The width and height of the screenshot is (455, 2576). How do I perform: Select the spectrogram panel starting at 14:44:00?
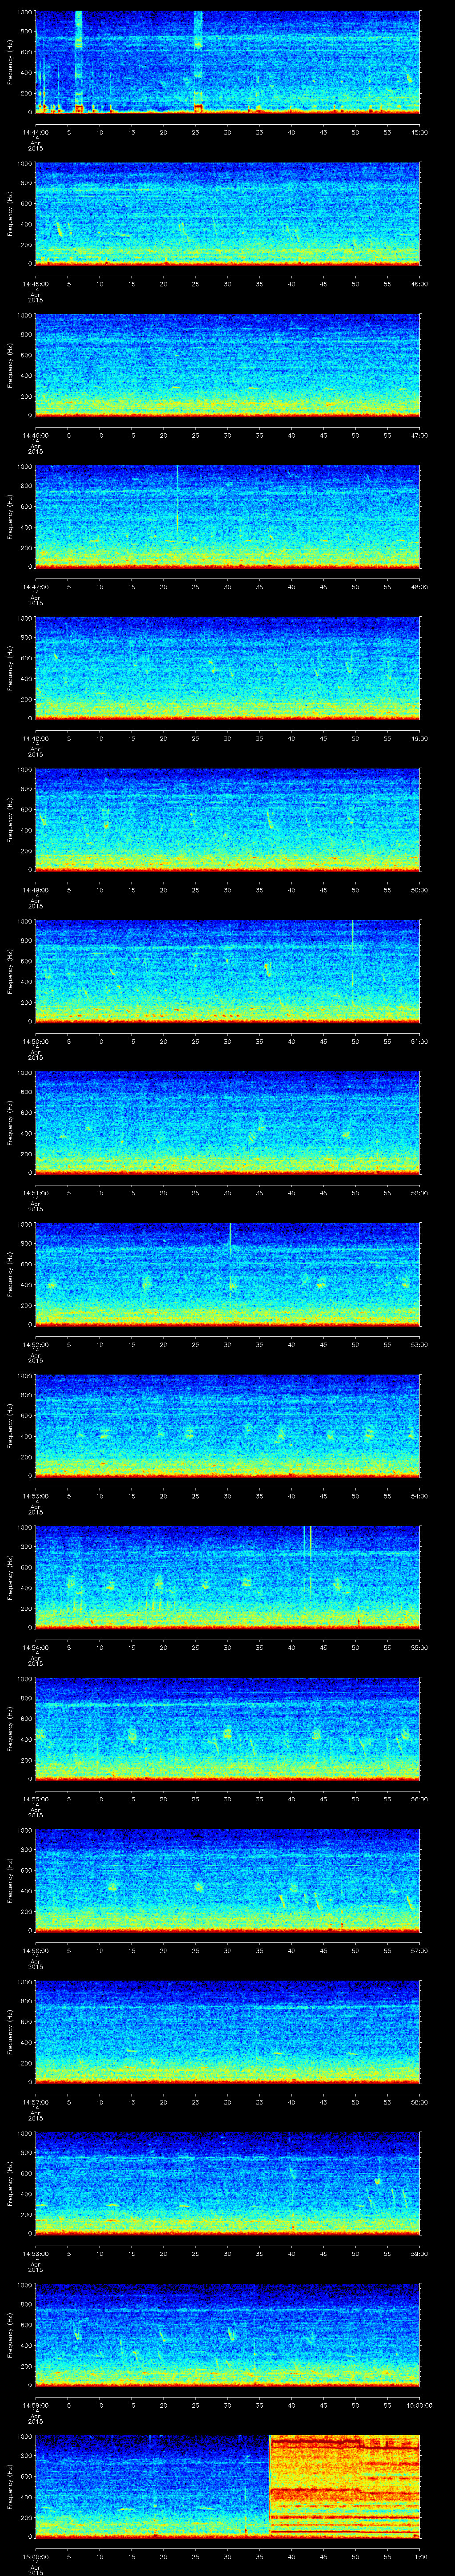[228, 62]
